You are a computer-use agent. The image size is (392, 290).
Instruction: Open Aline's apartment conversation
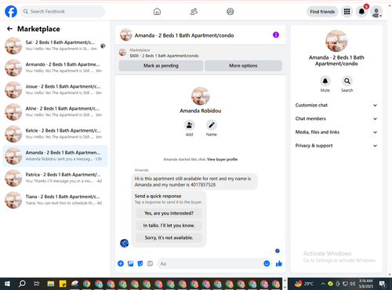pos(55,112)
